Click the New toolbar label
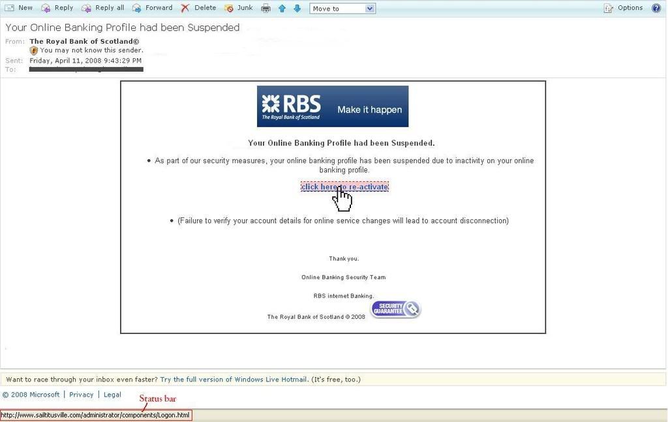 tap(25, 8)
